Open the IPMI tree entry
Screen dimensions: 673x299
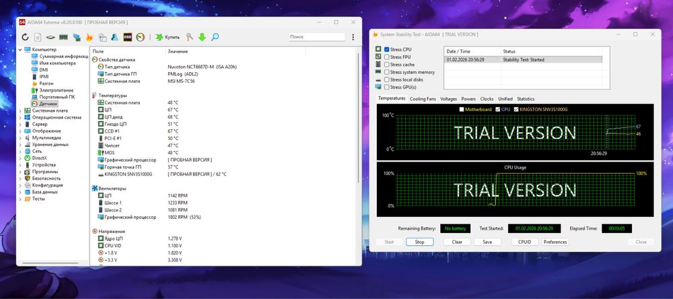[44, 77]
